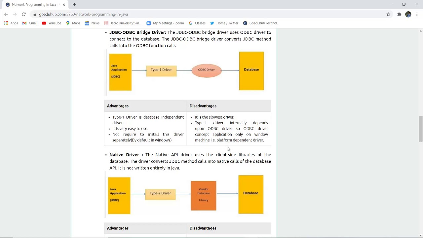Click the address bar URL
Viewport: 423px width, 238px height.
tap(83, 14)
